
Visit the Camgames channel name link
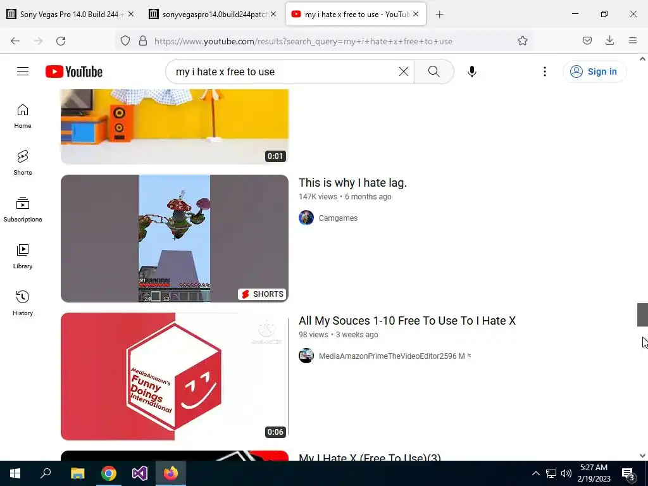(x=338, y=218)
